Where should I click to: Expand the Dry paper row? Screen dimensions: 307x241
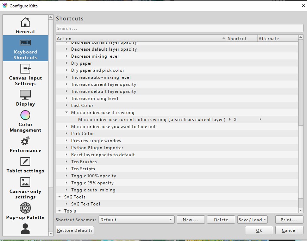coord(67,63)
